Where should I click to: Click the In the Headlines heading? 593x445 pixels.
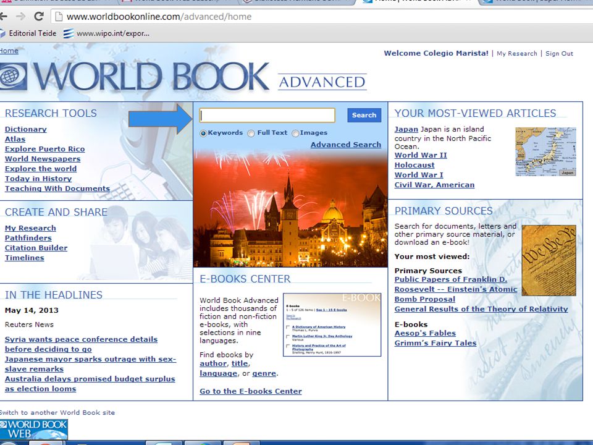(54, 295)
